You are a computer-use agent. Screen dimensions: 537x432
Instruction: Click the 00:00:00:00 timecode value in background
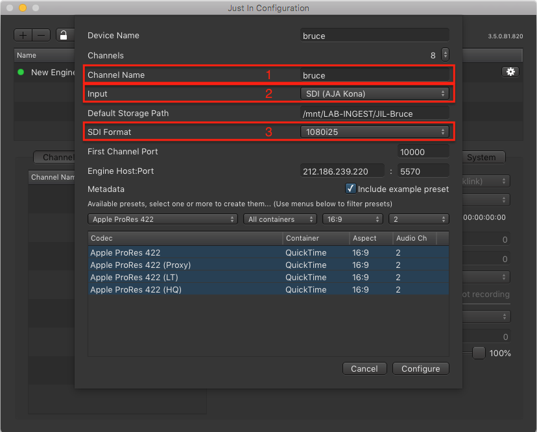click(484, 217)
